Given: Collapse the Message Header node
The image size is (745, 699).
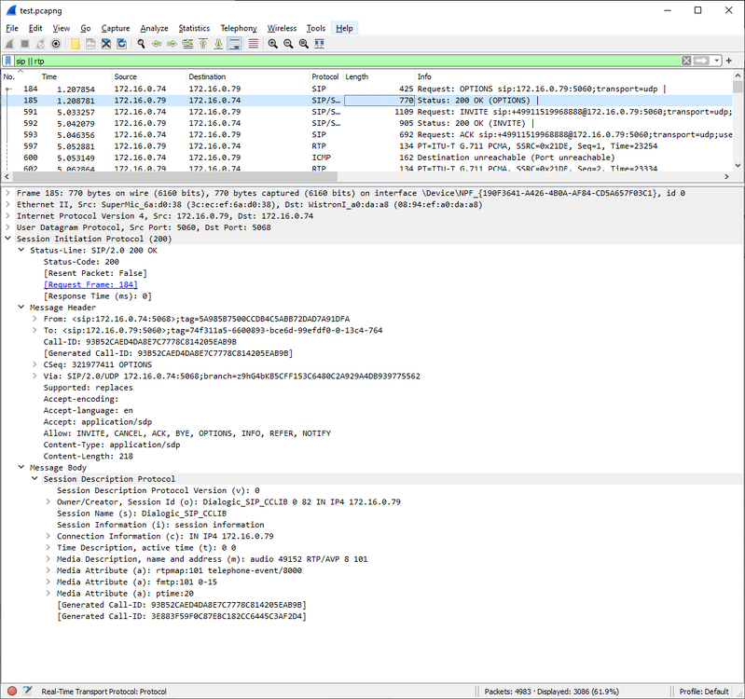Looking at the screenshot, I should (21, 308).
